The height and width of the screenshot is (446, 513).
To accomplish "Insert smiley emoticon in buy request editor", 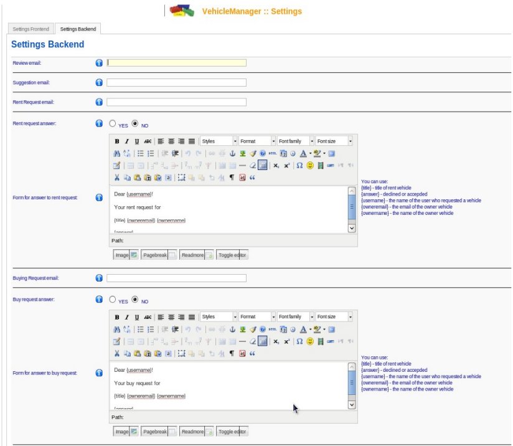I will click(x=310, y=341).
